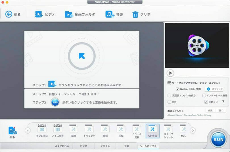This screenshot has width=230, height=152.
Task: Open the 出力 output settings icon
Action: (x=12, y=131)
